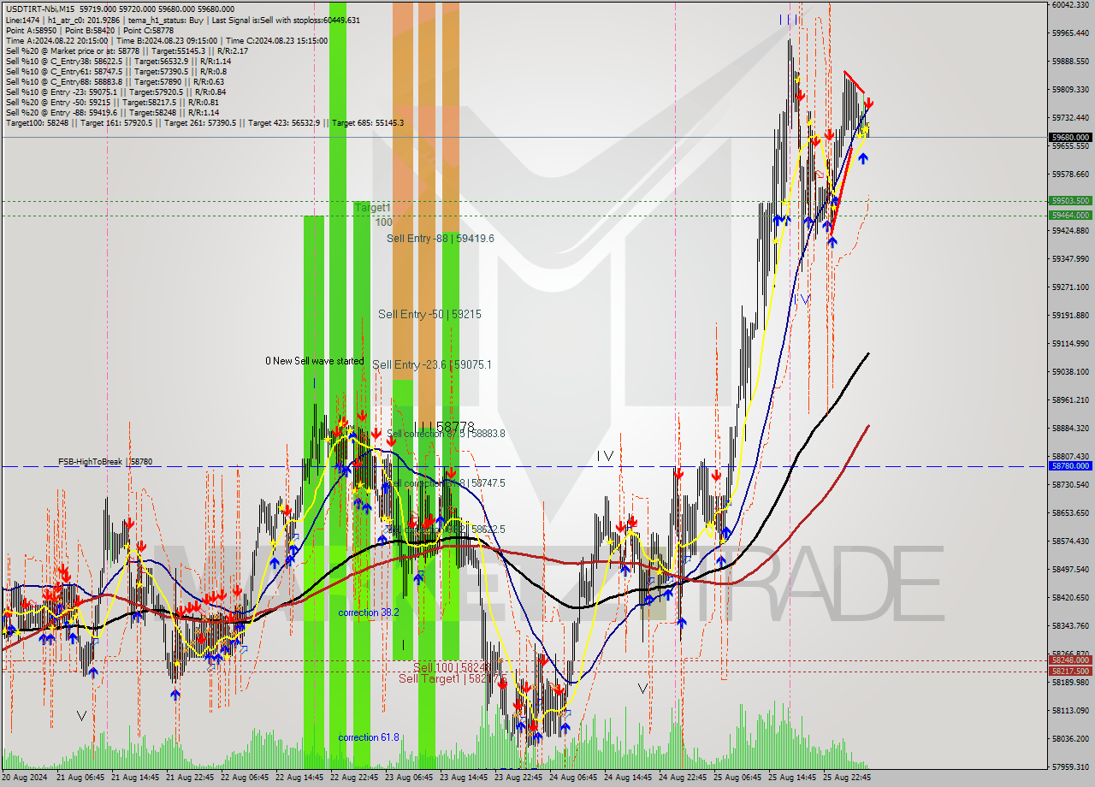Click price axis value 58961.210

(1071, 399)
